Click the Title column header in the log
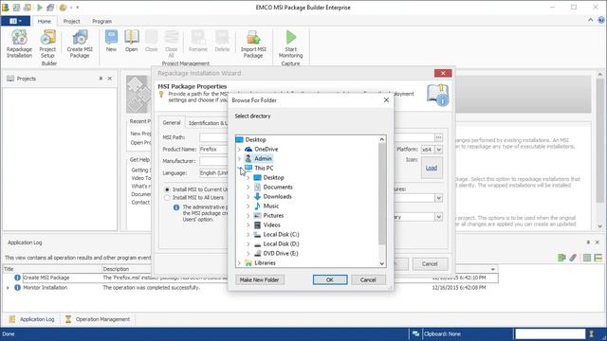The height and width of the screenshot is (341, 607). pos(52,269)
